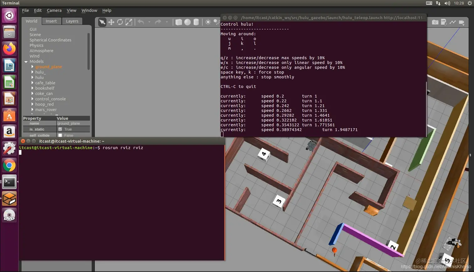The image size is (474, 272).
Task: Open the network indicator in top bar
Action: pyautogui.click(x=438, y=3)
